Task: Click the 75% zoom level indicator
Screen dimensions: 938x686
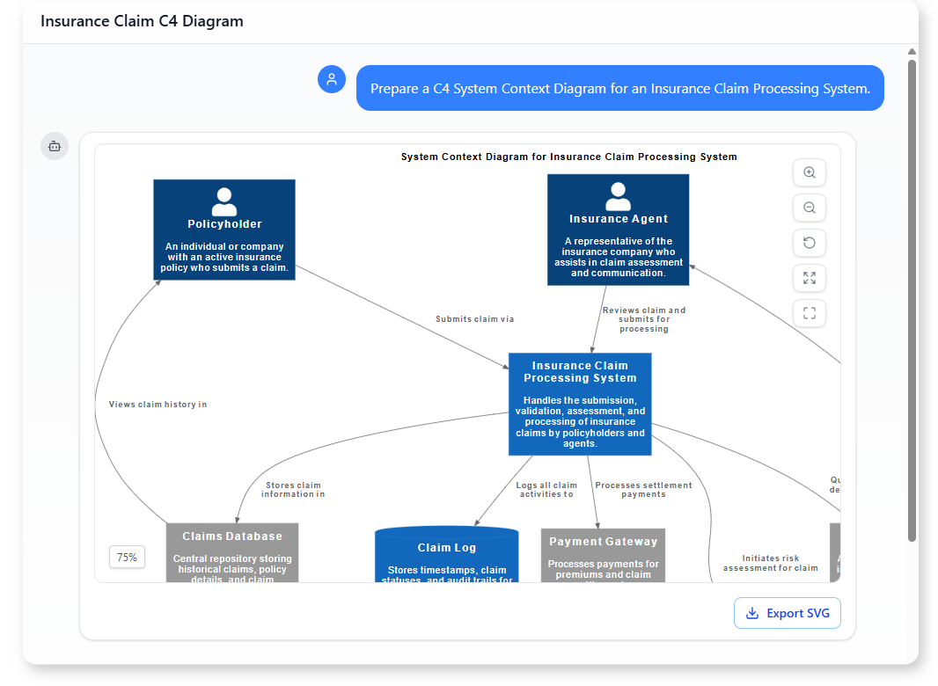Action: tap(127, 557)
